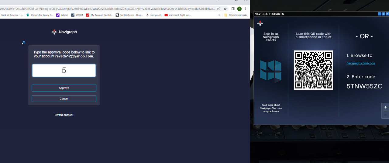The height and width of the screenshot is (163, 389).
Task: Open the Chrome profile avatar
Action: click(239, 9)
